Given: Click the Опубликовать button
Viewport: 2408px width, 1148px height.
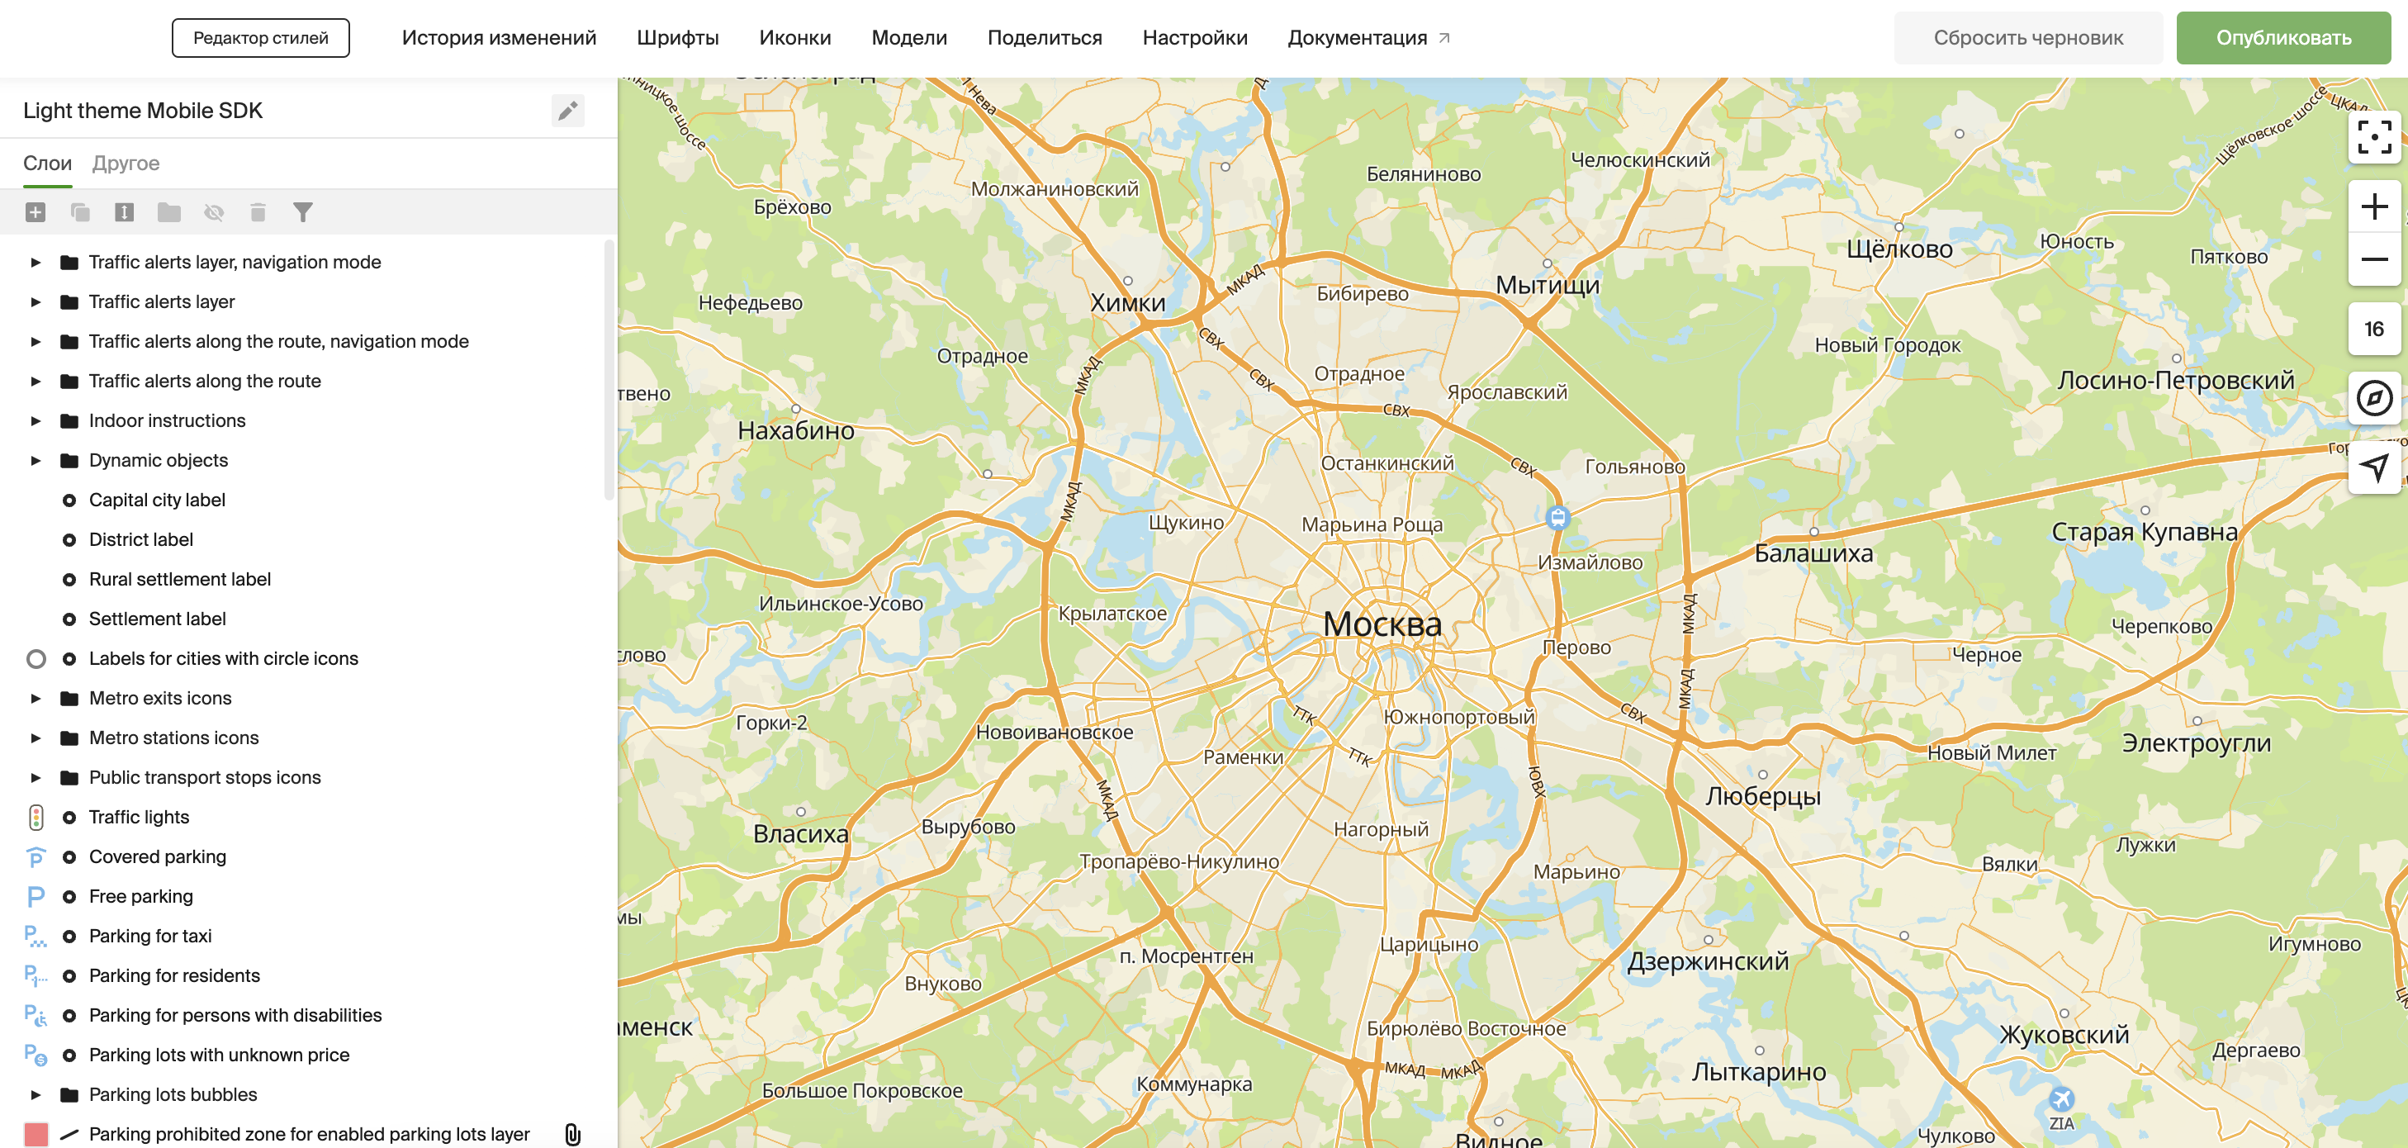Looking at the screenshot, I should [x=2282, y=38].
